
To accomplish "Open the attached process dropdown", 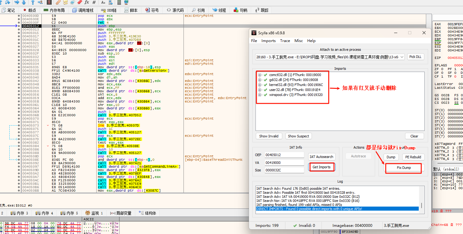I will 401,57.
